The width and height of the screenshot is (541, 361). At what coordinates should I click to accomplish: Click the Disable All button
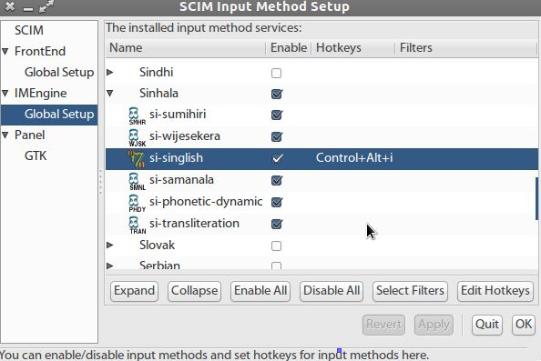(332, 291)
